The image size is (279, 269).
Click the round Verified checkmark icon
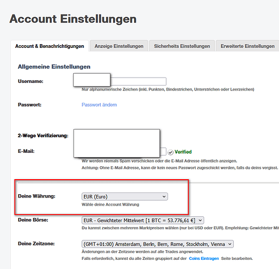click(x=170, y=152)
